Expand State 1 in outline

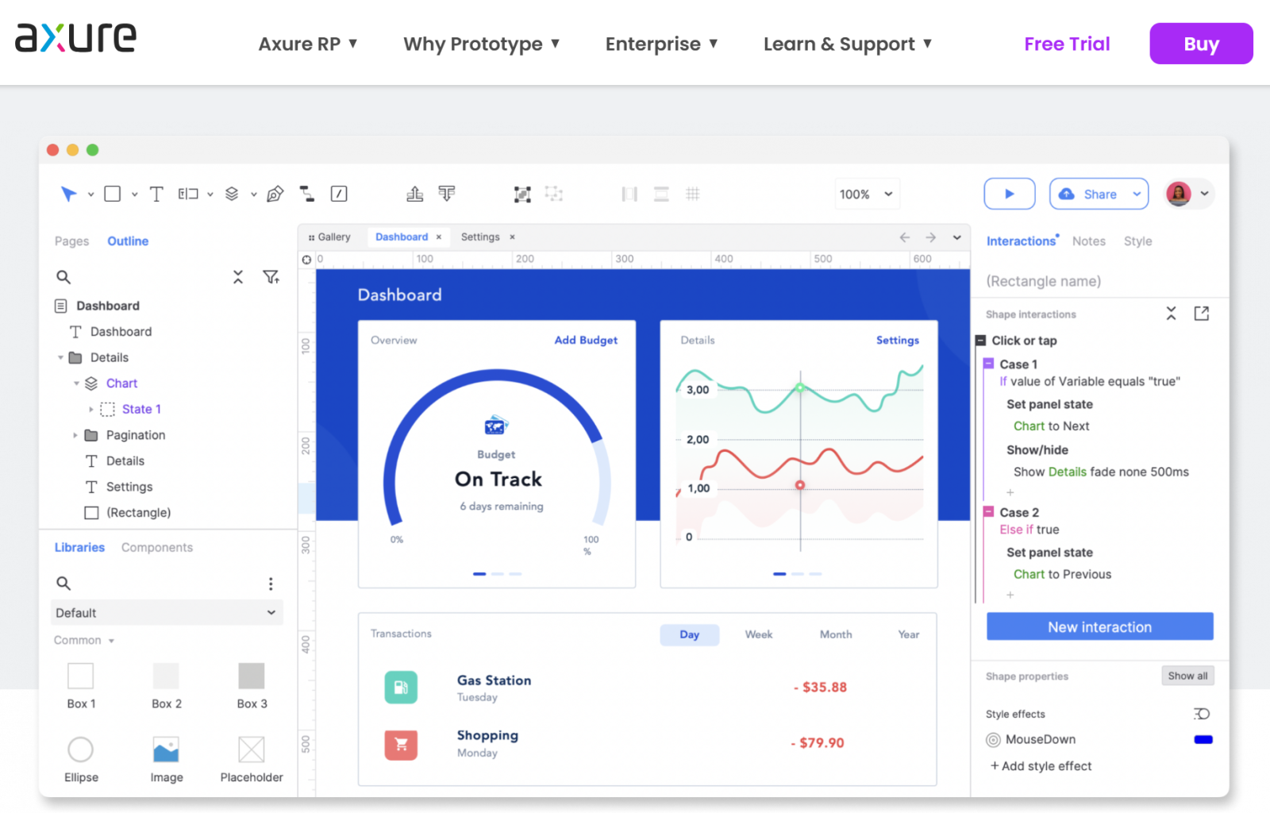pos(90,410)
